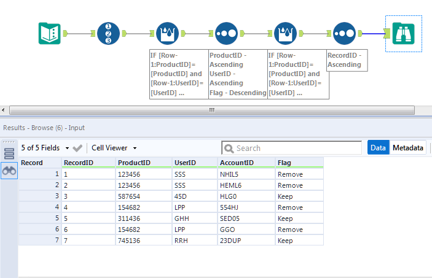Click the Search input field

pyautogui.click(x=292, y=148)
